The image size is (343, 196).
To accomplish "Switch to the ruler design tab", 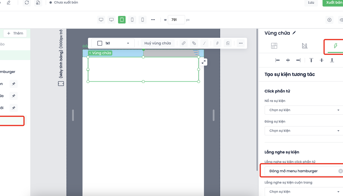I will [x=304, y=46].
